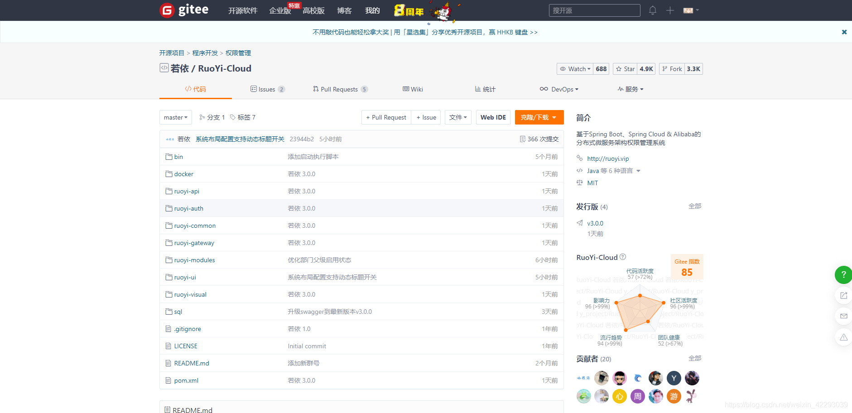Screen dimensions: 852x413
Task: View the 3.3K forks count
Action: 693,69
